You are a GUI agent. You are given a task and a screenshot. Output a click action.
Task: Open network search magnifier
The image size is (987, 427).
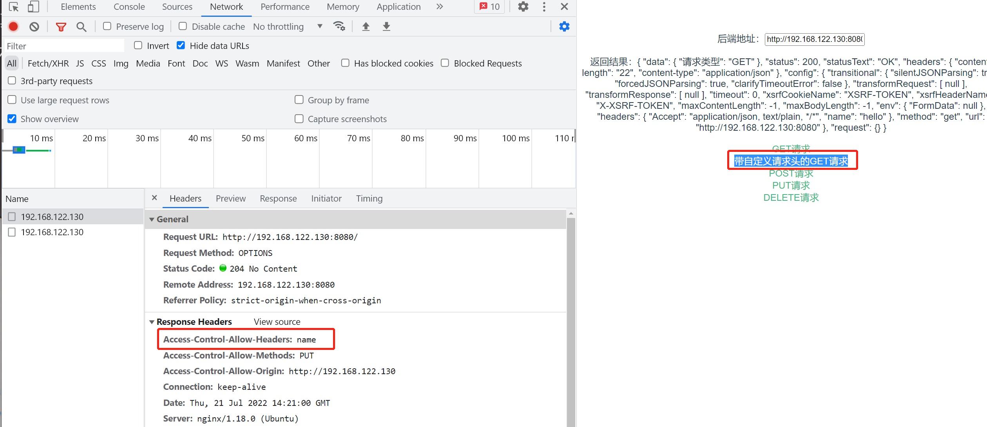click(x=81, y=27)
